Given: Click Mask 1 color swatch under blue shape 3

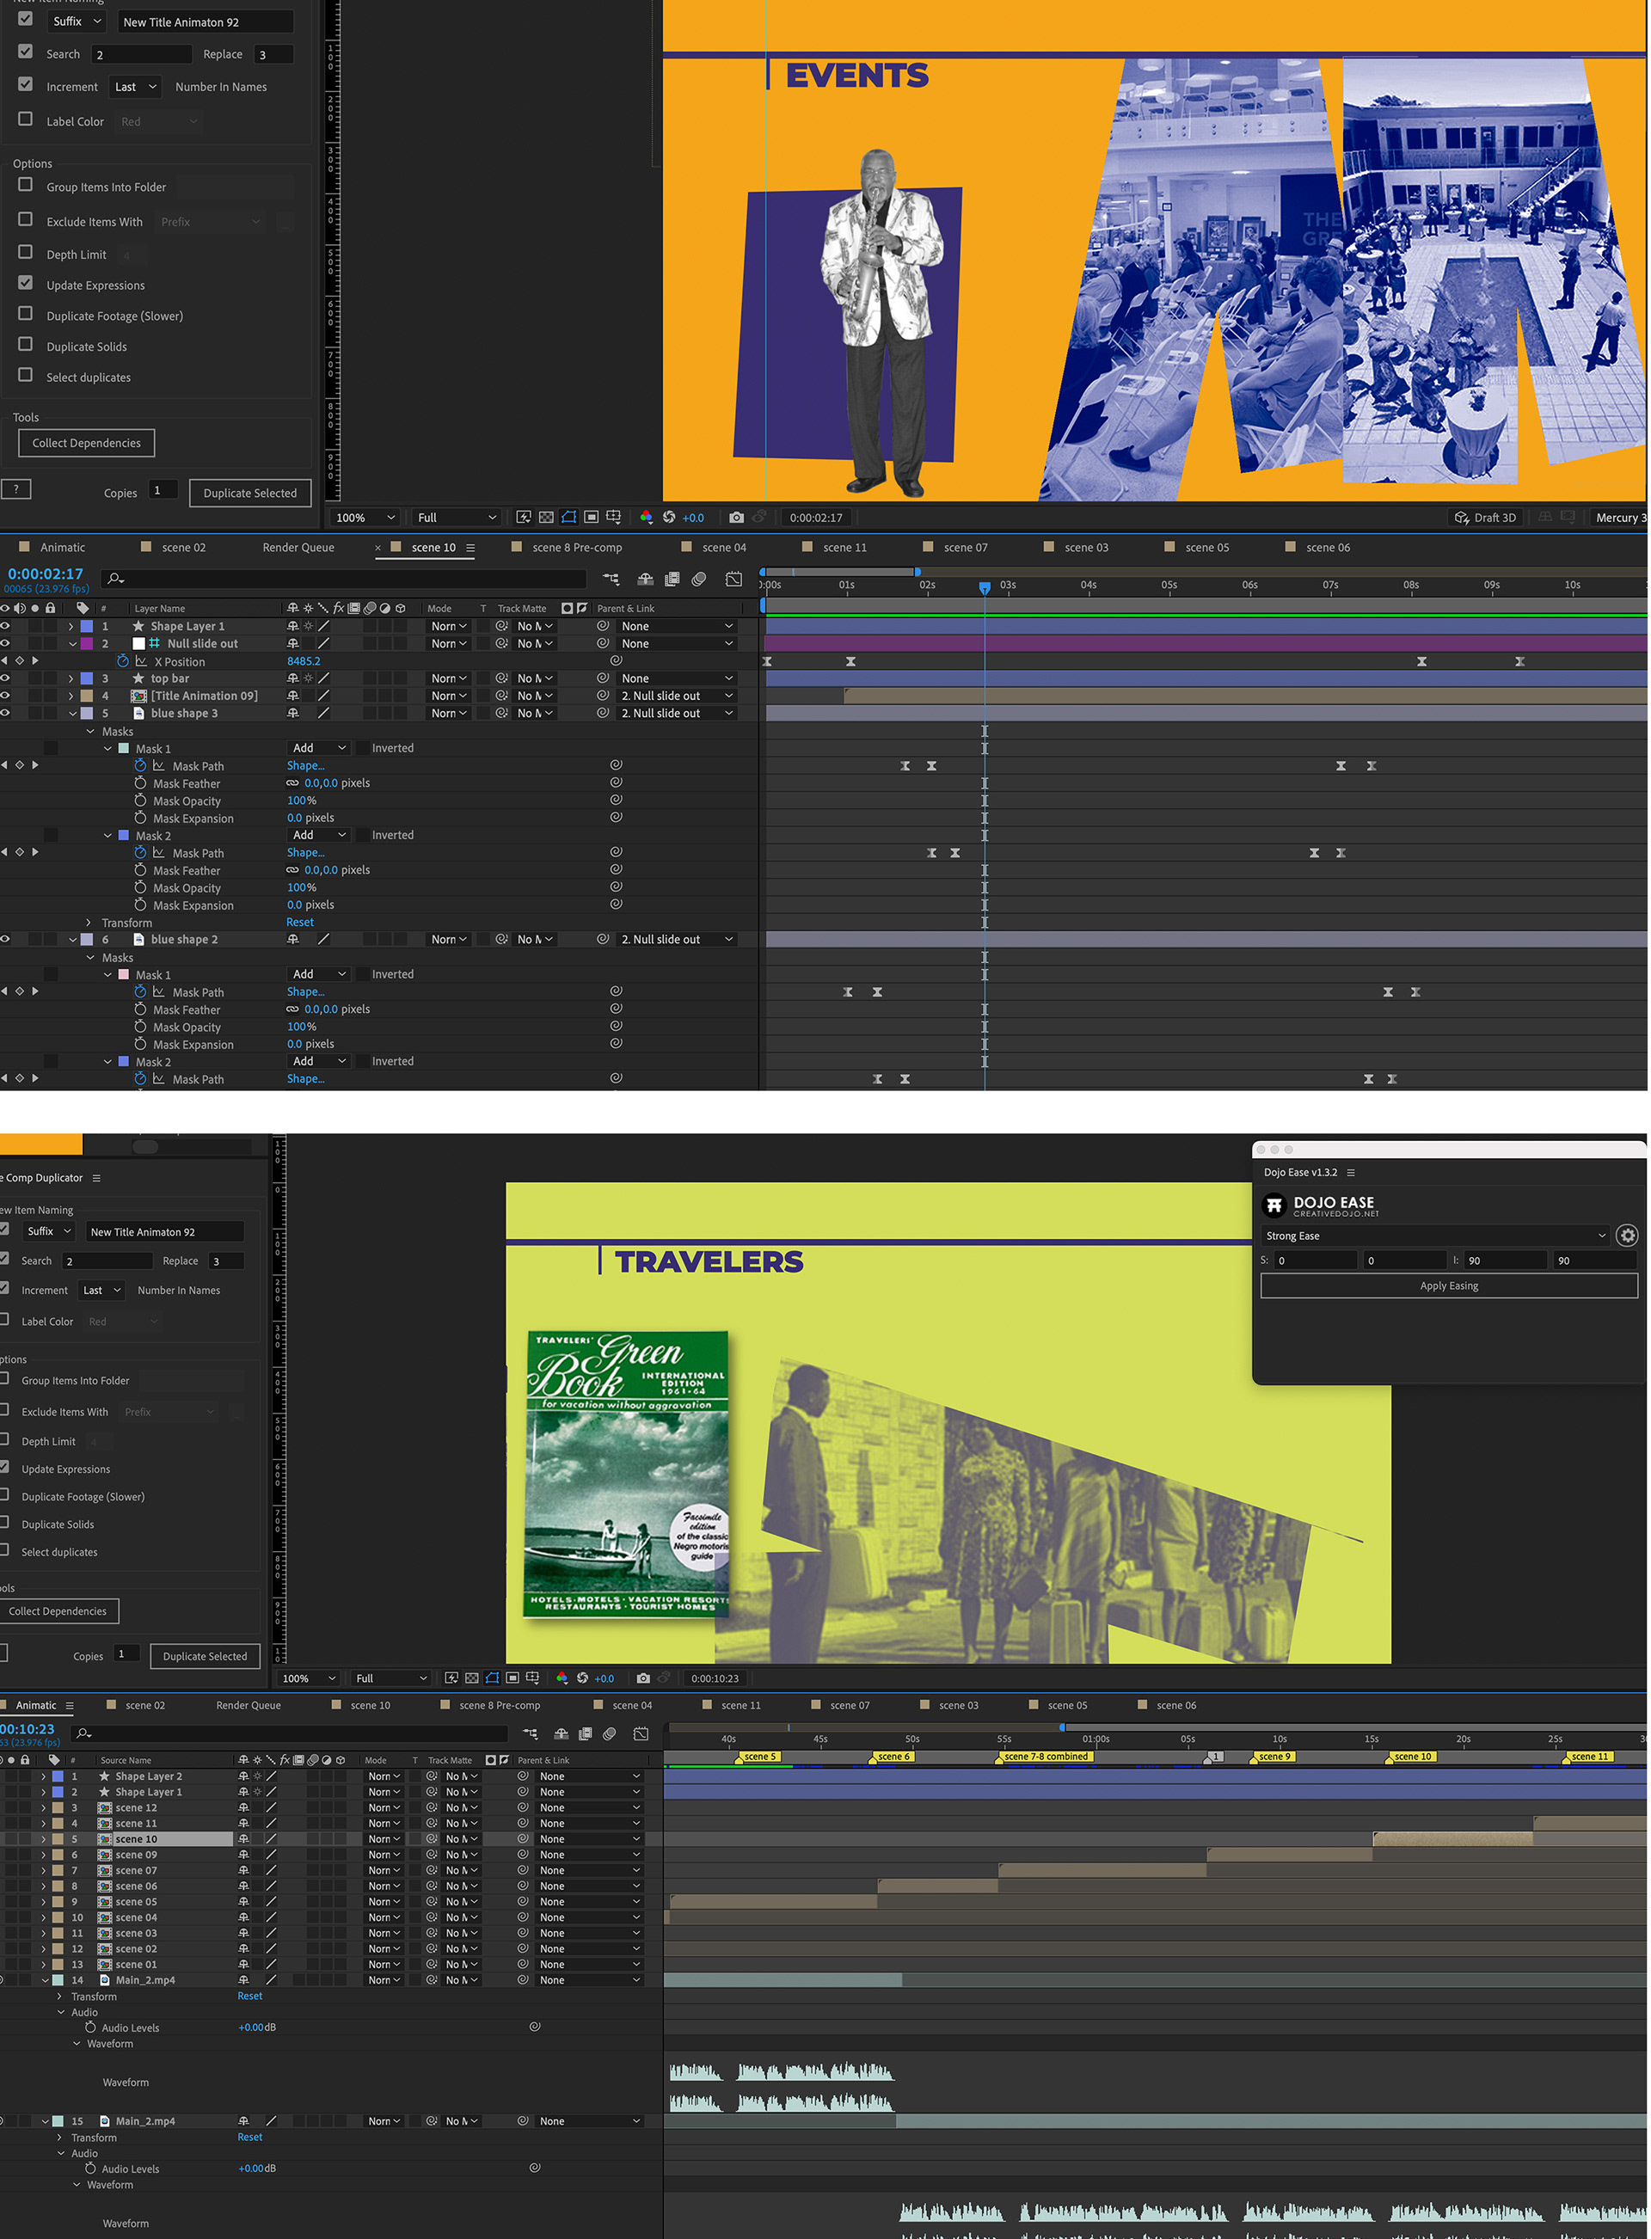Looking at the screenshot, I should tap(124, 748).
